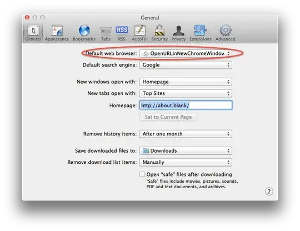Open the Save downloaded files to dropdown
The height and width of the screenshot is (231, 300).
point(186,150)
